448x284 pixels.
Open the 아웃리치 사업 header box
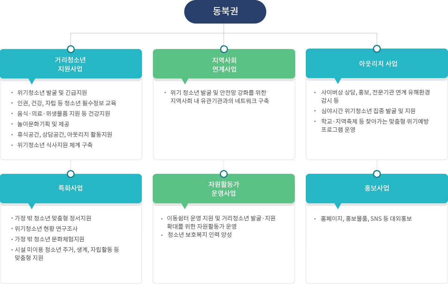click(x=377, y=64)
